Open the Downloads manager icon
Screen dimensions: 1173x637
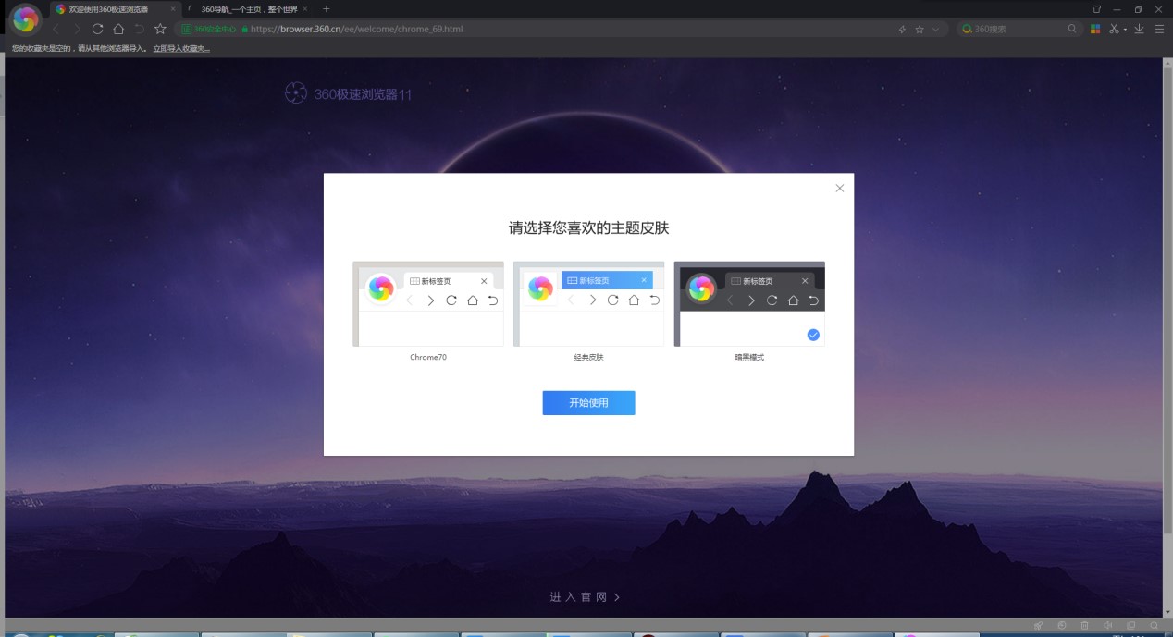1139,29
